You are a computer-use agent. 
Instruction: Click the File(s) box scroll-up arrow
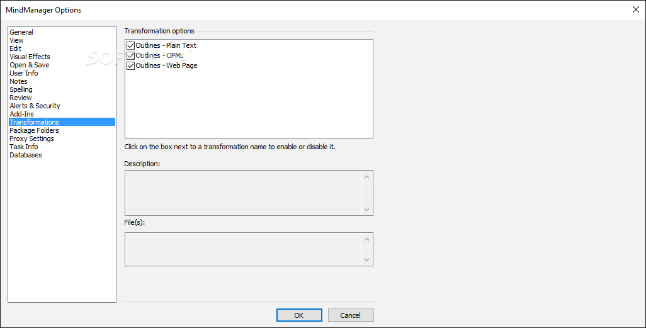click(366, 239)
